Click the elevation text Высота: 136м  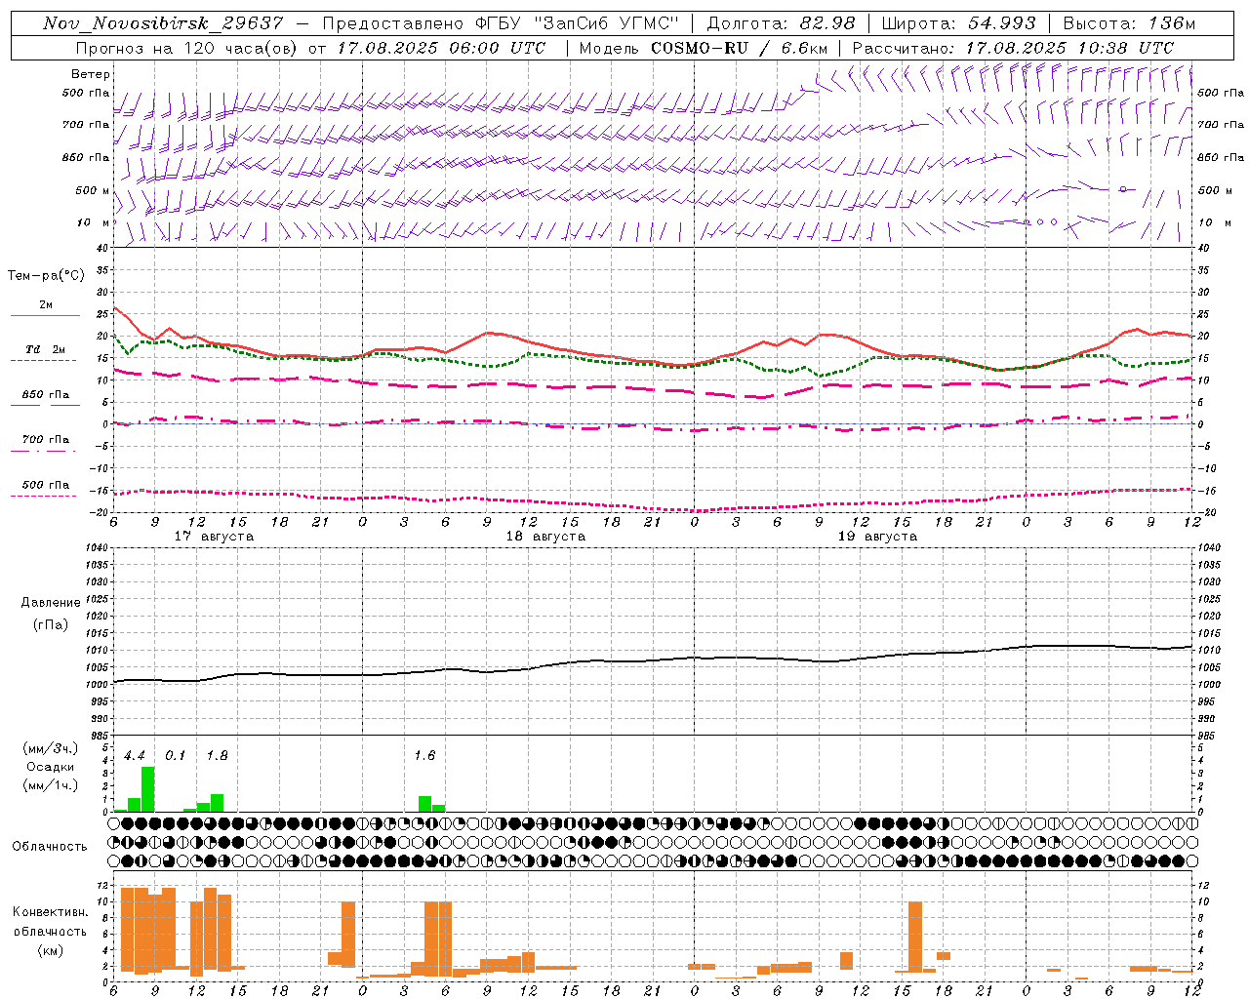[1129, 23]
